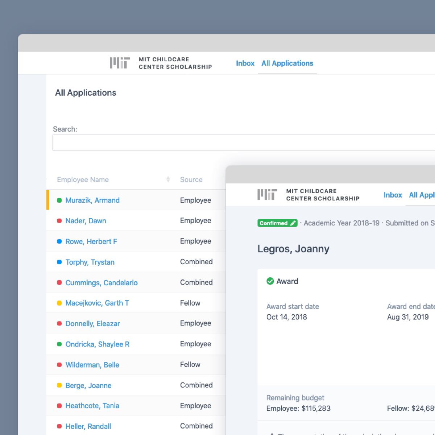Click blue status dot beside Rowe, Herbert F
Image resolution: width=435 pixels, height=435 pixels.
click(x=59, y=241)
